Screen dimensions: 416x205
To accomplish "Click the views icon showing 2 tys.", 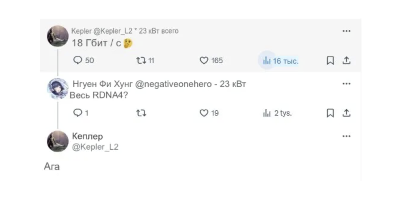I will click(x=267, y=113).
